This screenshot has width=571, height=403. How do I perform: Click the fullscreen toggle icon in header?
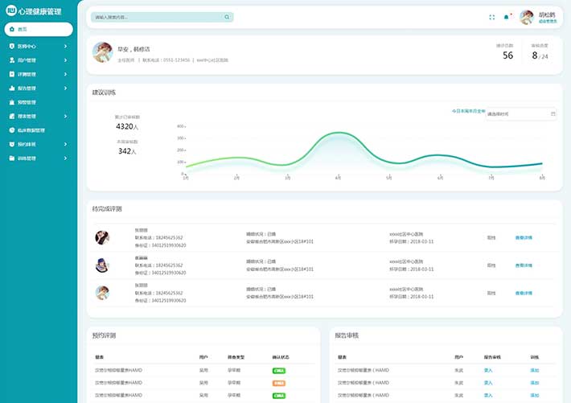point(492,17)
